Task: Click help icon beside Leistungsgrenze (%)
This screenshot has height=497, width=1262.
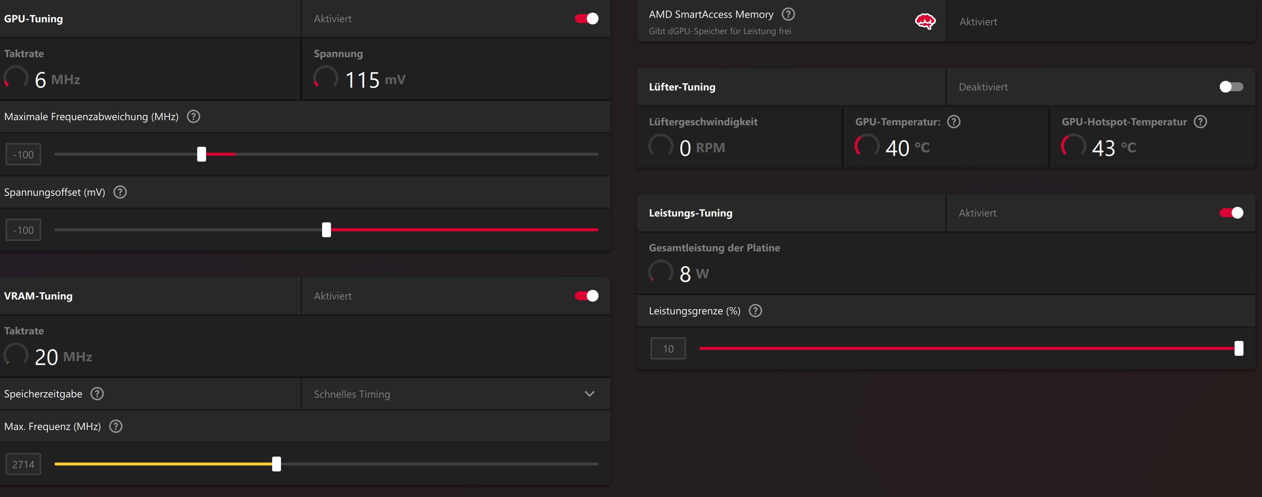Action: pyautogui.click(x=755, y=311)
